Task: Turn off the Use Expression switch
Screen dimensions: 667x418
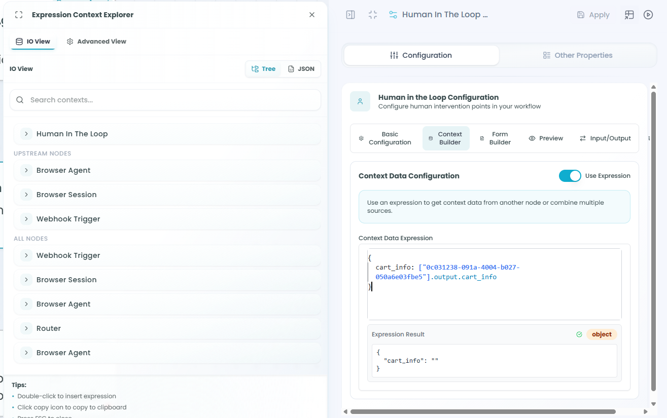Action: click(570, 176)
